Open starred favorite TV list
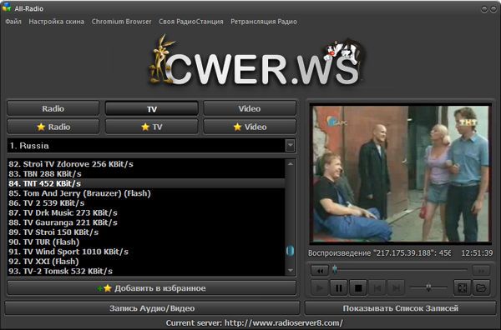Screen dimensions: 501x330 pos(152,127)
